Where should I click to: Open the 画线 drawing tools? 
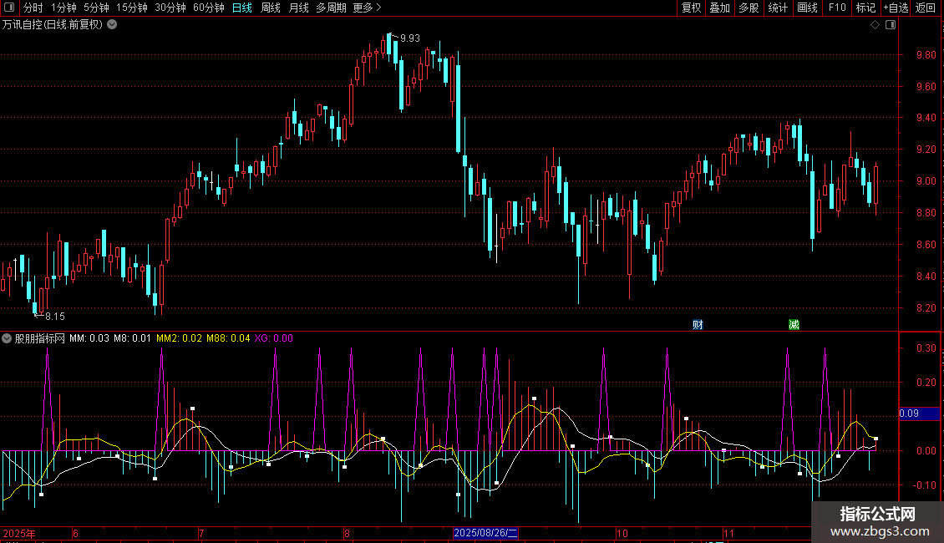pos(807,8)
